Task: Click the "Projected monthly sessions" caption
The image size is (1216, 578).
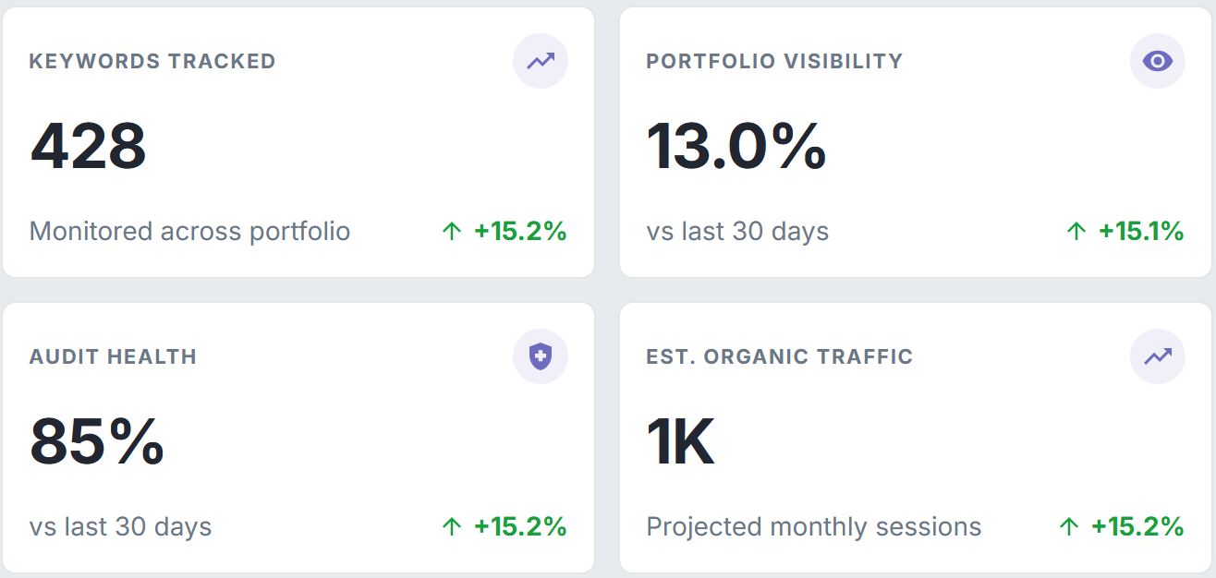Action: point(813,527)
